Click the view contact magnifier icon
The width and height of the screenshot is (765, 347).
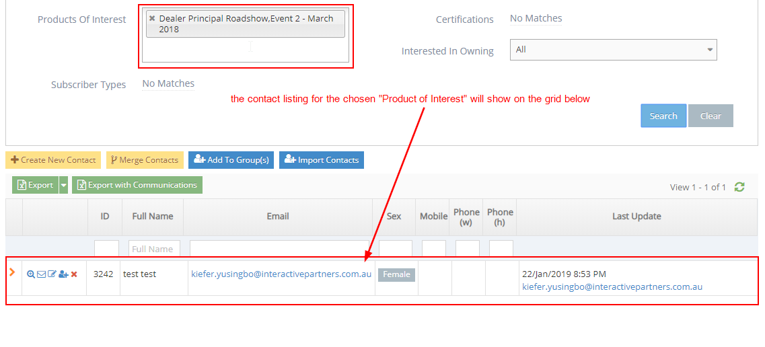tap(30, 274)
